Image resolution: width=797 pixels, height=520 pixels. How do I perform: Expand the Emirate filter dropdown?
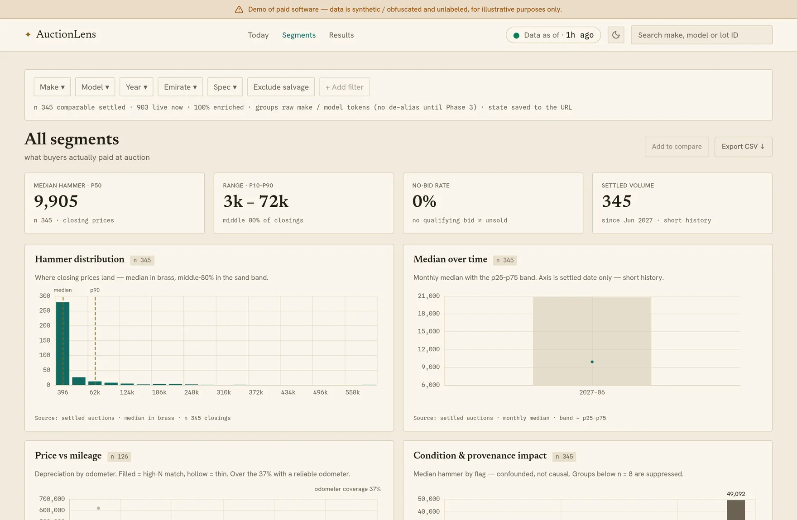(x=180, y=87)
